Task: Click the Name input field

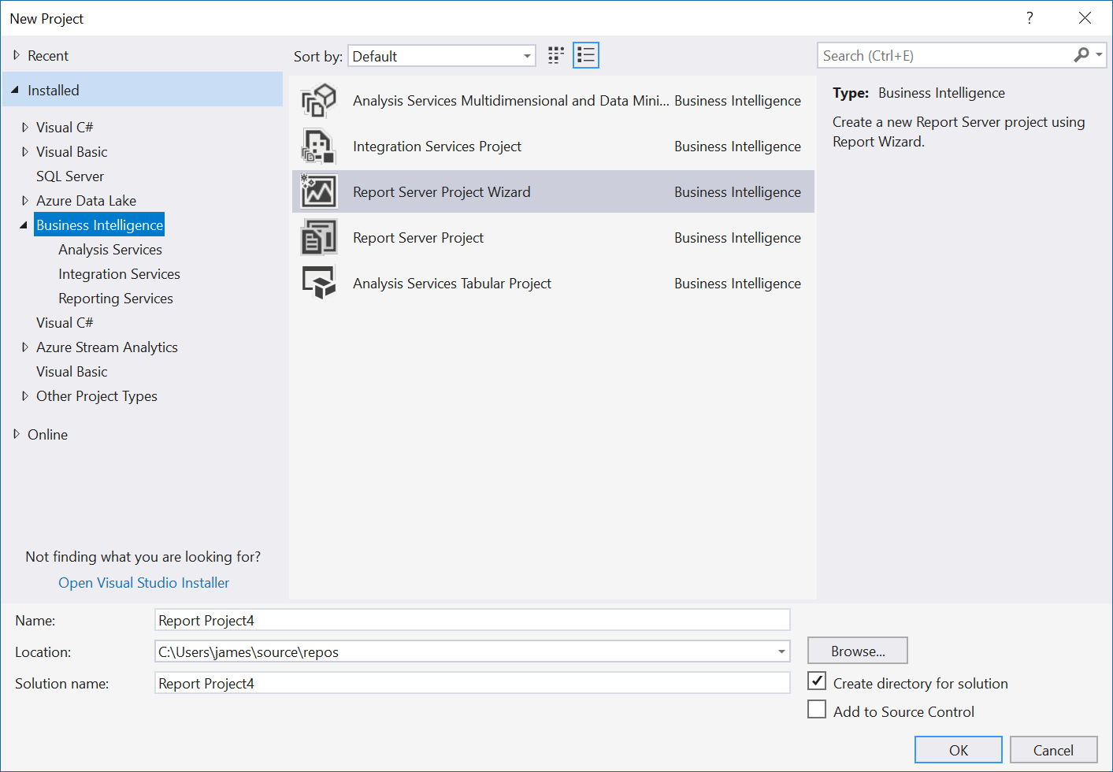Action: point(473,620)
